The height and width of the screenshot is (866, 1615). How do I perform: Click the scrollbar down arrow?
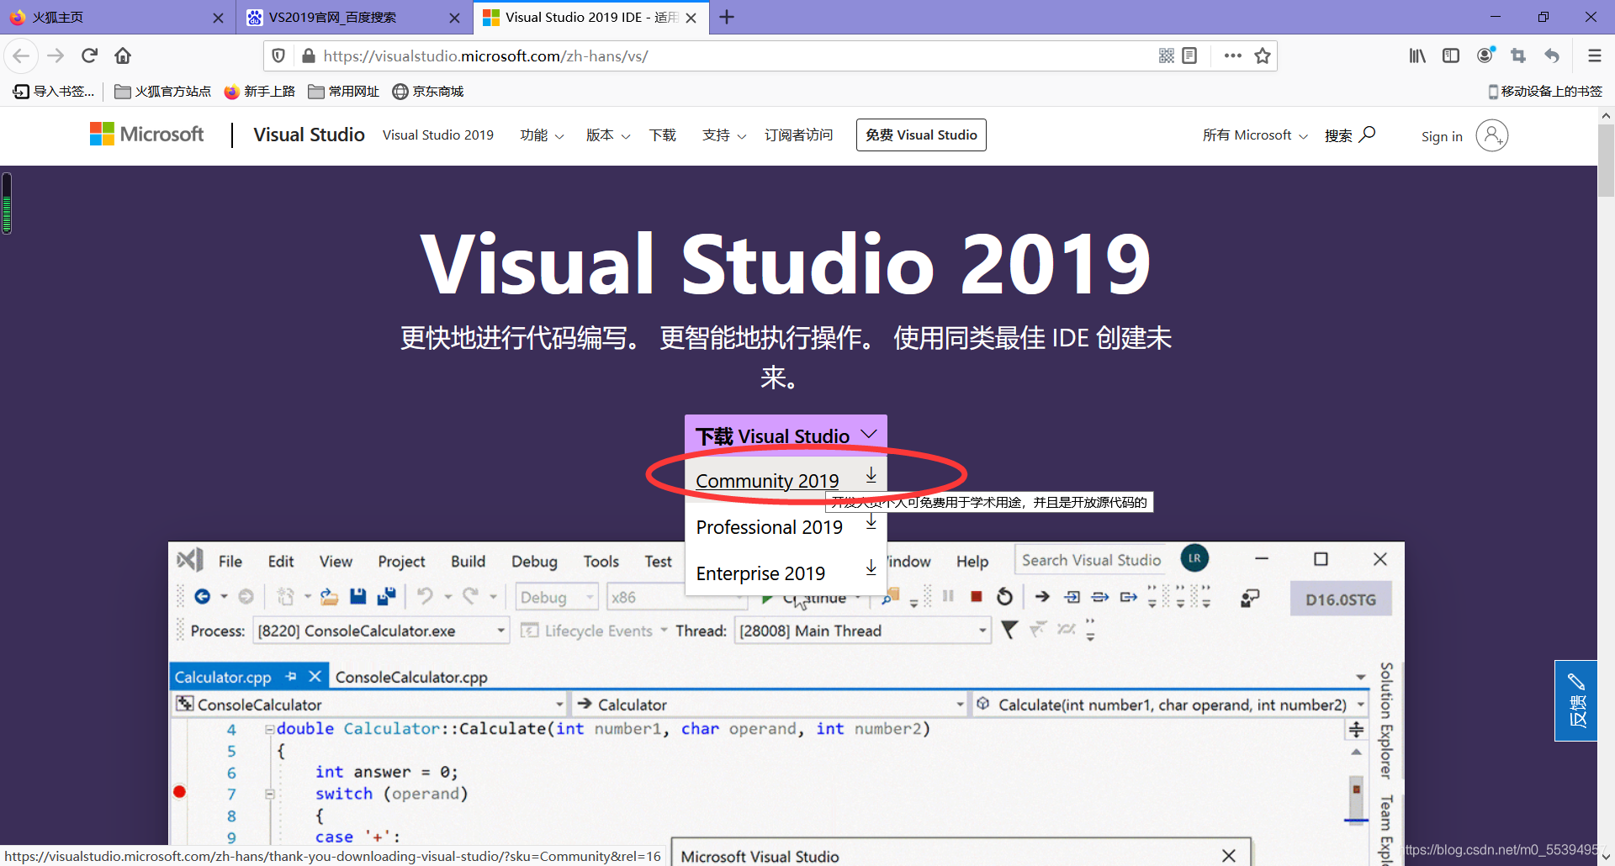[x=1606, y=858]
